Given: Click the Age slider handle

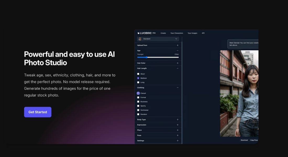Looking at the screenshot, I should tap(146, 57).
